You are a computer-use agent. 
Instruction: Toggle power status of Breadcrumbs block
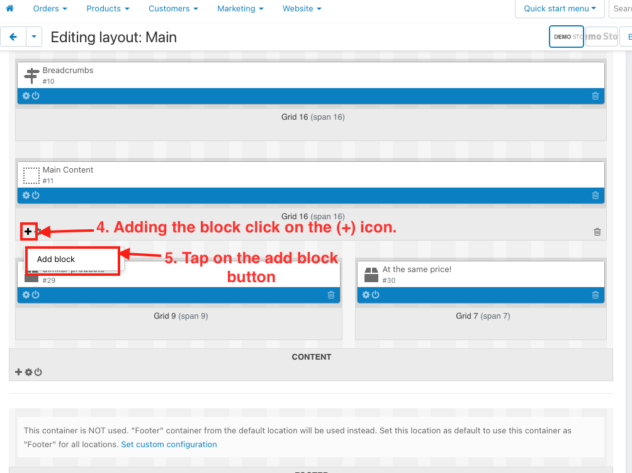pos(36,96)
